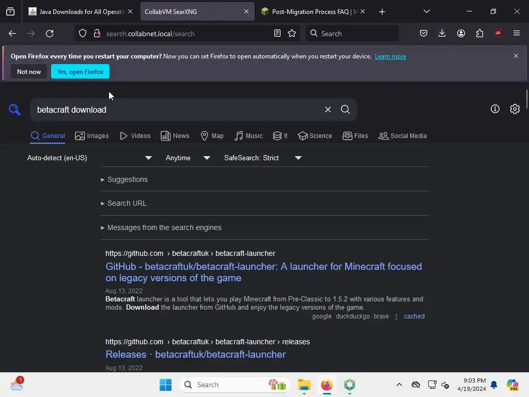529x397 pixels.
Task: Switch to the Files category
Action: 355,136
